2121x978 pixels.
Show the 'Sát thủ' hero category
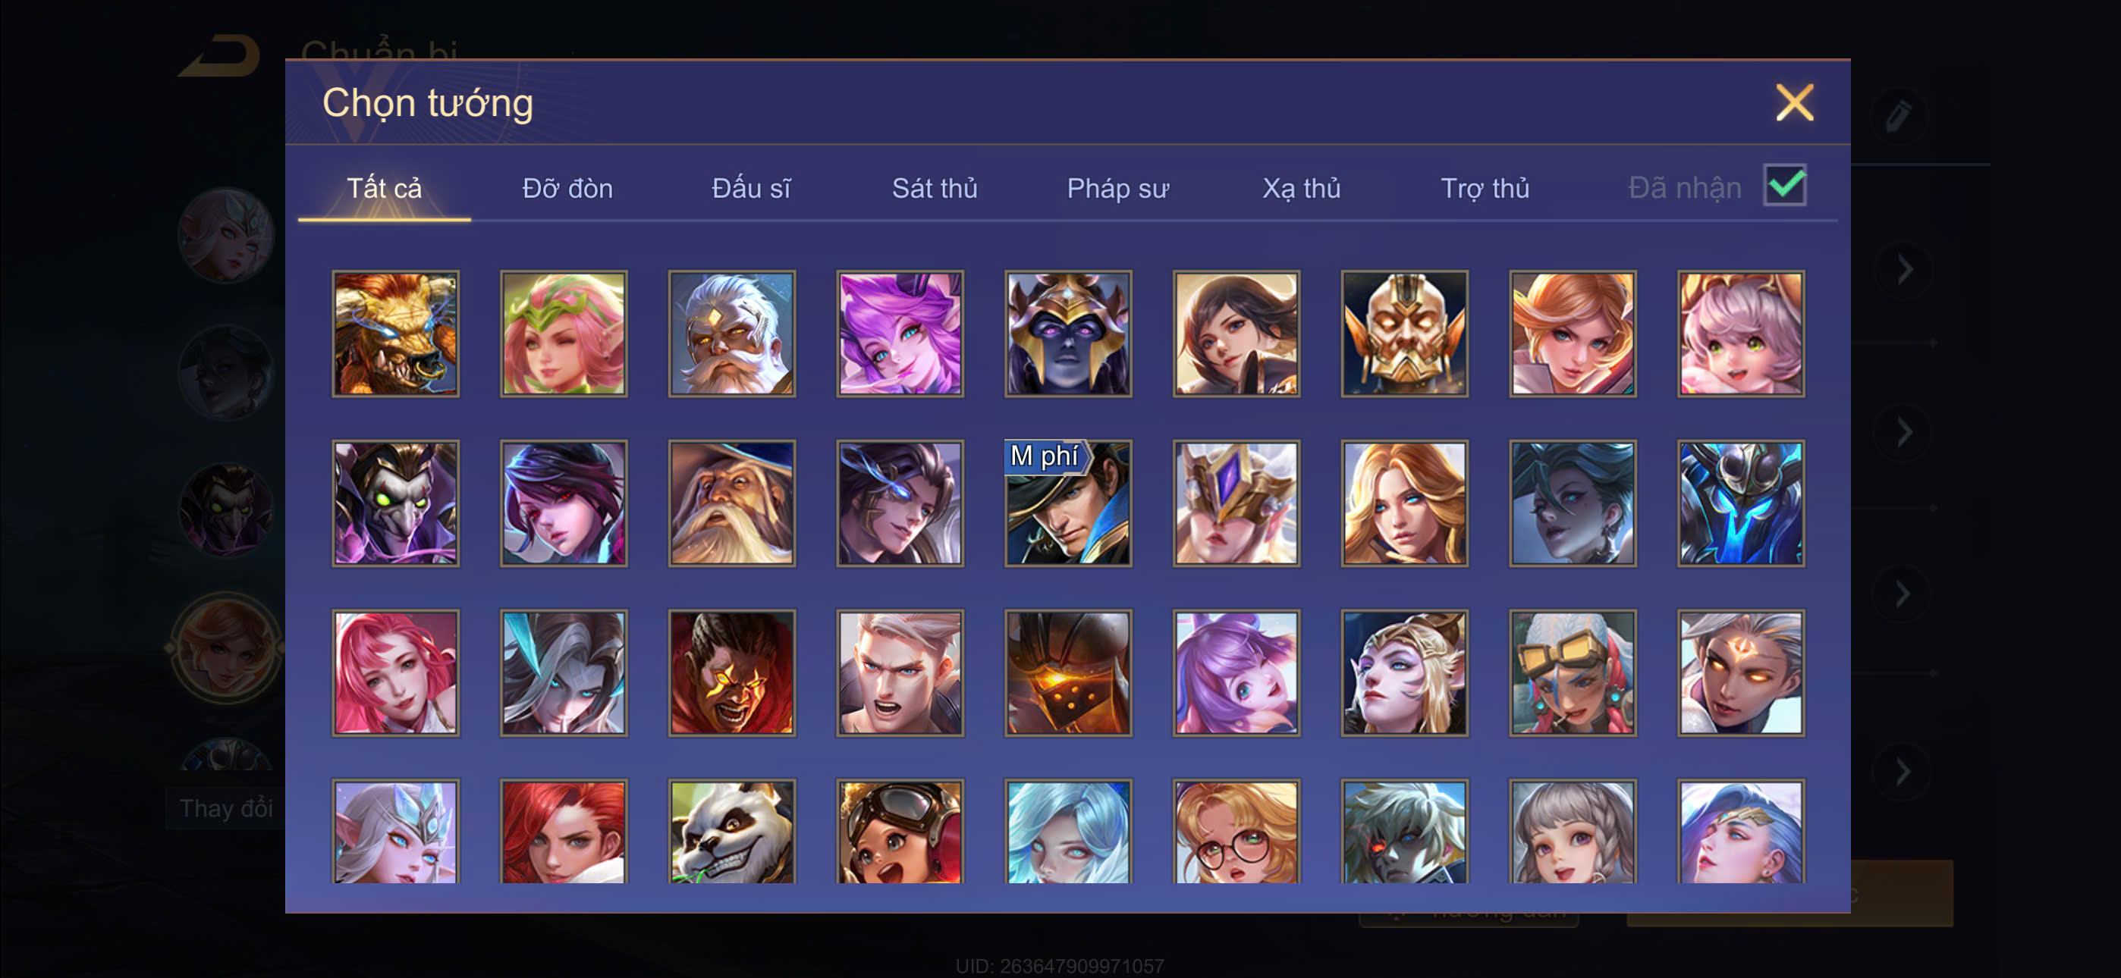[x=935, y=189]
